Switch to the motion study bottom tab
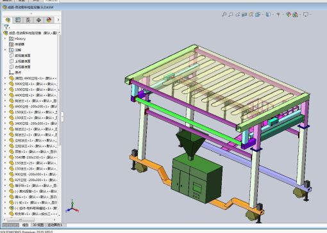The height and width of the screenshot is (233, 327). coord(55,225)
